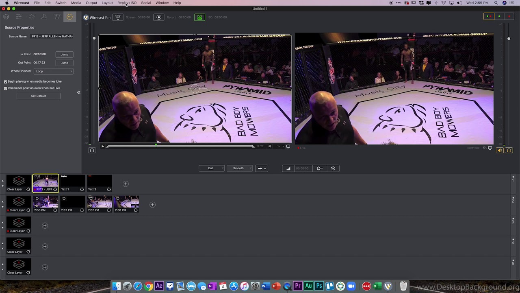The width and height of the screenshot is (520, 293).
Task: Click the preview playback scrubber bar
Action: [x=180, y=146]
